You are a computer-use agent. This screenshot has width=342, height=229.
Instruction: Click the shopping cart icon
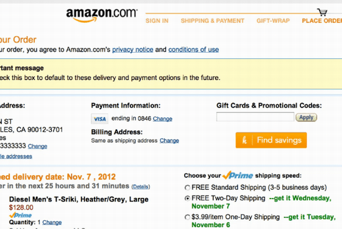click(x=322, y=12)
